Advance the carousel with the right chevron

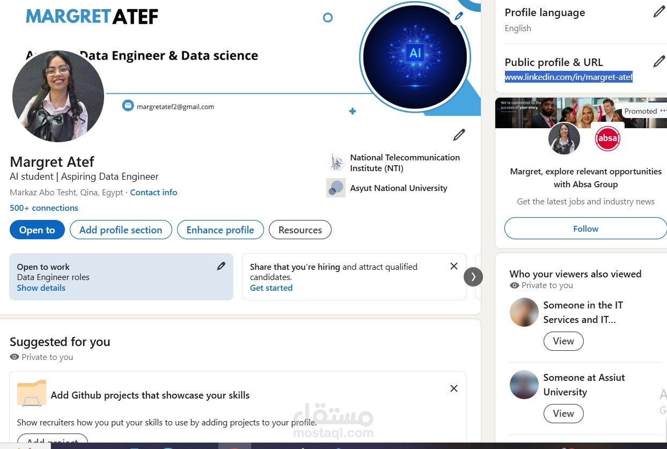tap(473, 276)
